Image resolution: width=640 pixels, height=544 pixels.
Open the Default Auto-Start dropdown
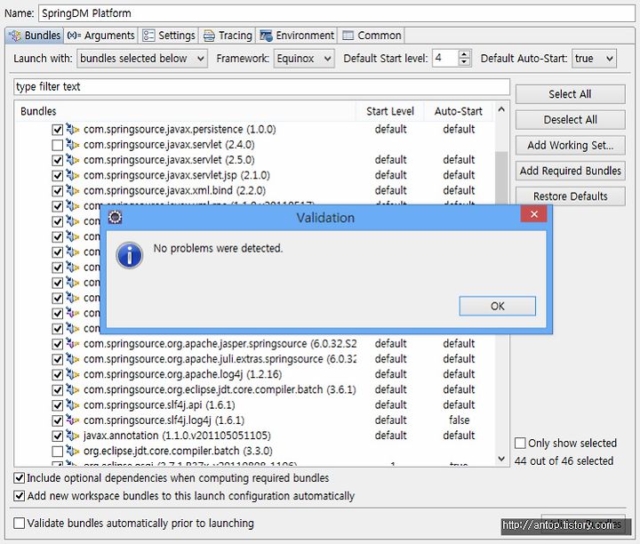(594, 59)
